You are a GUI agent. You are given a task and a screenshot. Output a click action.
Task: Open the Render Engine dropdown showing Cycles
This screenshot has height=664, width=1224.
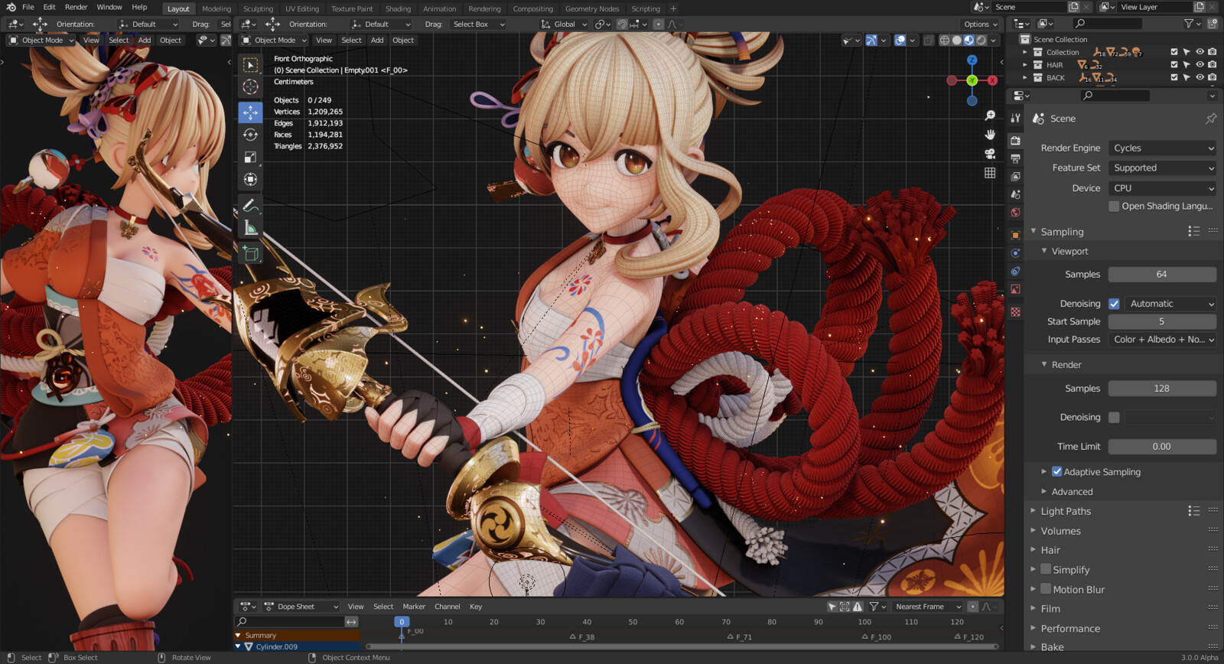click(x=1162, y=148)
